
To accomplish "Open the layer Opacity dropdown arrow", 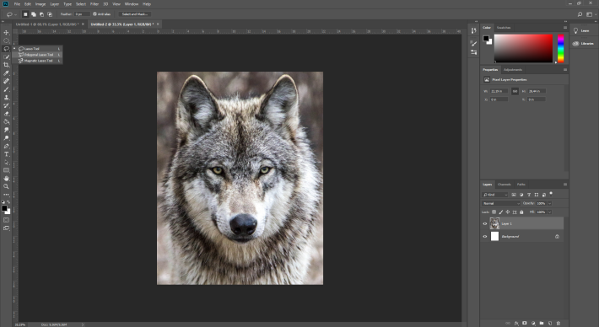I will coord(550,203).
